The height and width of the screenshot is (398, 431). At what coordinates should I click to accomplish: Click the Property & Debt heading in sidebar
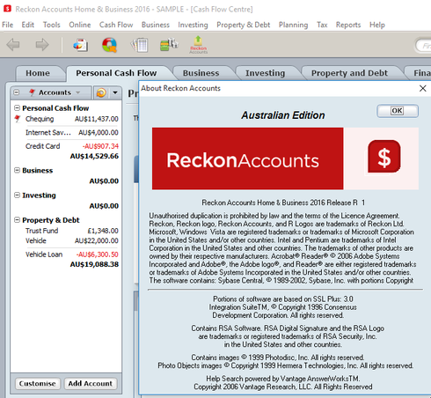pos(51,220)
